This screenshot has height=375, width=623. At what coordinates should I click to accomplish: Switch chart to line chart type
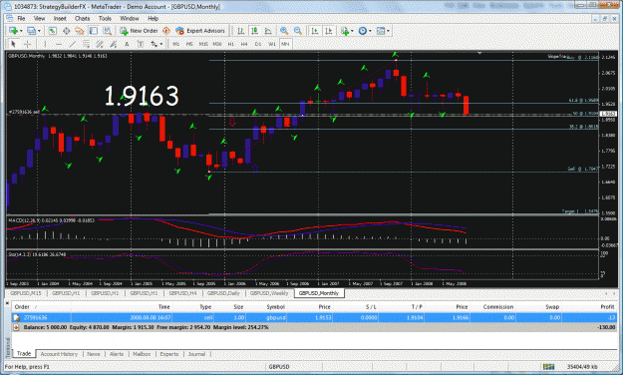pos(268,31)
